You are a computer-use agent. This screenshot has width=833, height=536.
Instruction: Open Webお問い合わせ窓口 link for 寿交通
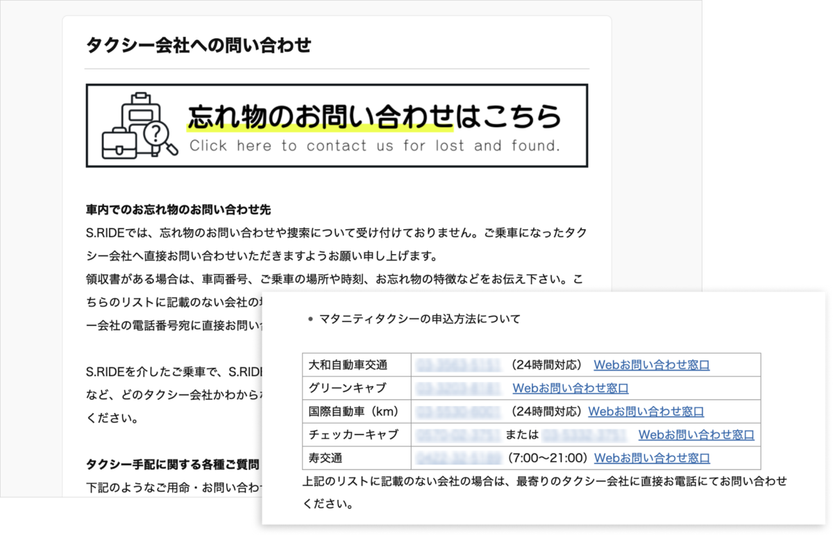pyautogui.click(x=652, y=458)
